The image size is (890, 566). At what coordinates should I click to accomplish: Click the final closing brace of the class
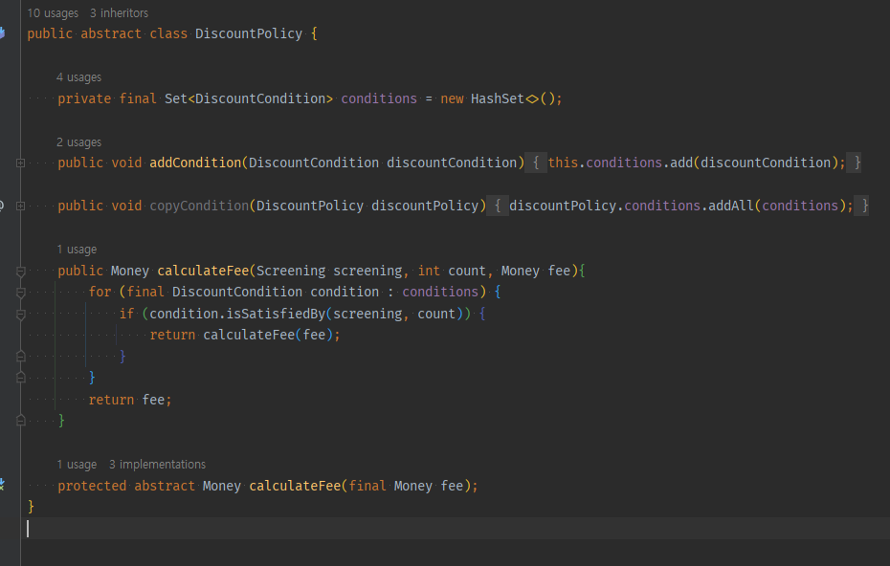[31, 507]
